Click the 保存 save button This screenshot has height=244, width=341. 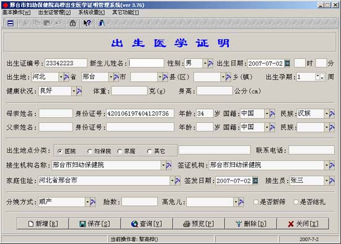click(x=95, y=224)
